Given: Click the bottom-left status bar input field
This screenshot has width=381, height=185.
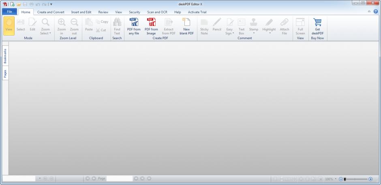Looking at the screenshot, I should [x=19, y=179].
